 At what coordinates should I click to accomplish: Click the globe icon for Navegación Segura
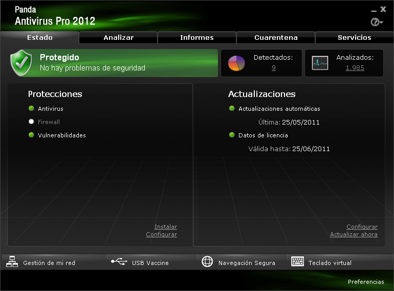(207, 262)
